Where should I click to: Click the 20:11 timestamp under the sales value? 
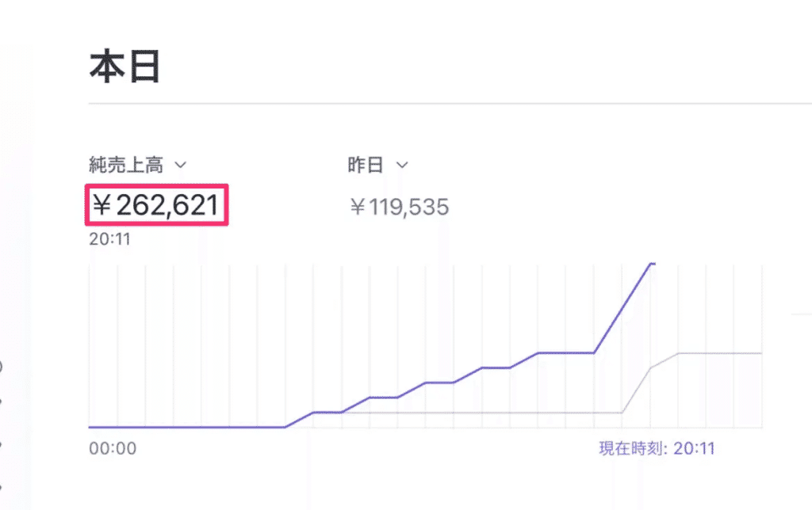point(109,239)
